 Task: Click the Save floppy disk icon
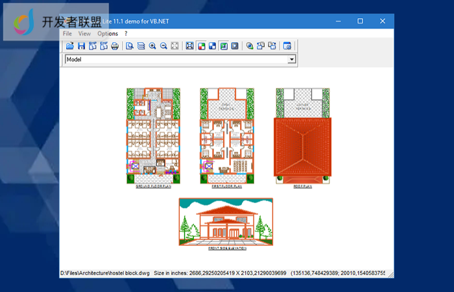click(81, 46)
